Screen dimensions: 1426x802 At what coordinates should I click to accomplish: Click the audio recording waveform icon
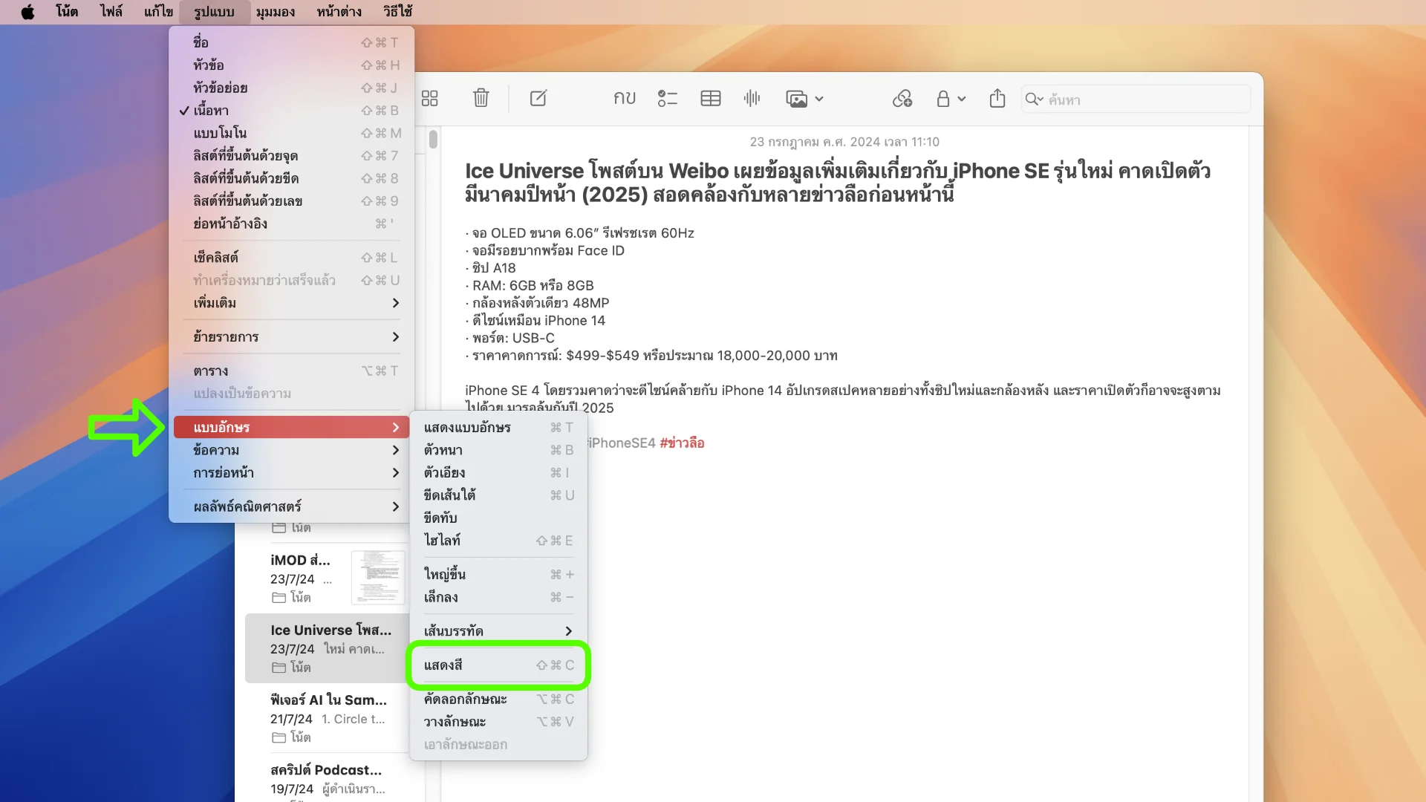coord(752,98)
